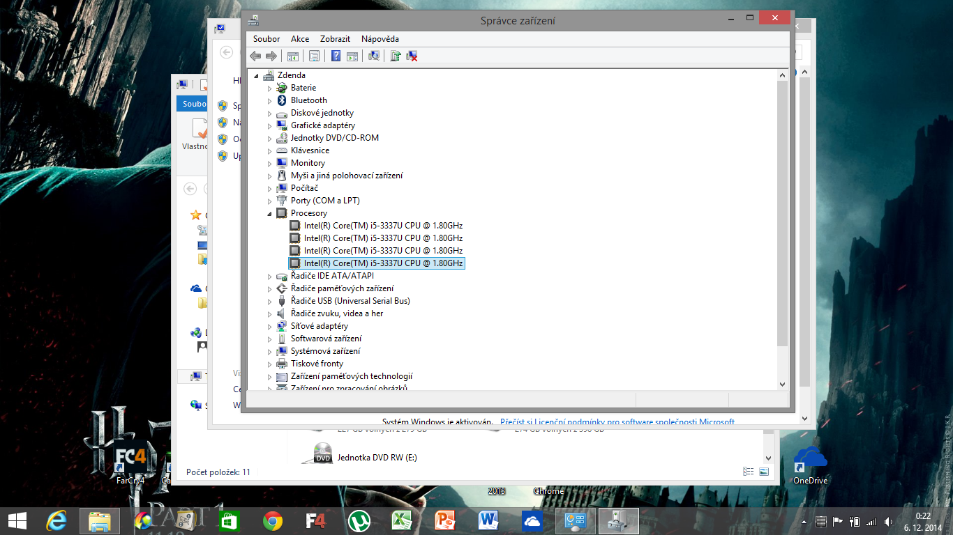Launch Google Chrome from the taskbar

coord(272,520)
